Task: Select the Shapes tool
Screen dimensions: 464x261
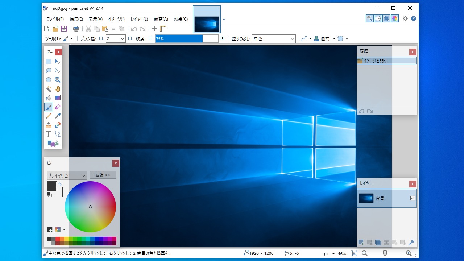Action: coord(53,143)
